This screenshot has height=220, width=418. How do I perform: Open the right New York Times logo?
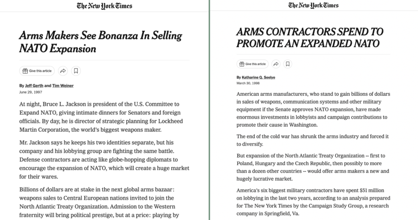(x=313, y=5)
